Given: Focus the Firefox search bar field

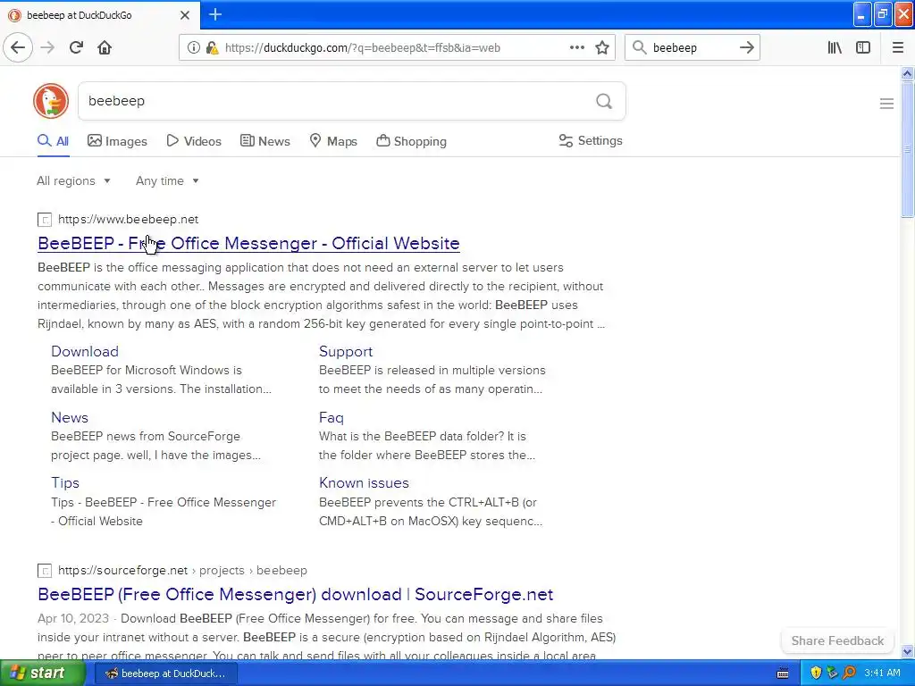Looking at the screenshot, I should click(x=693, y=48).
